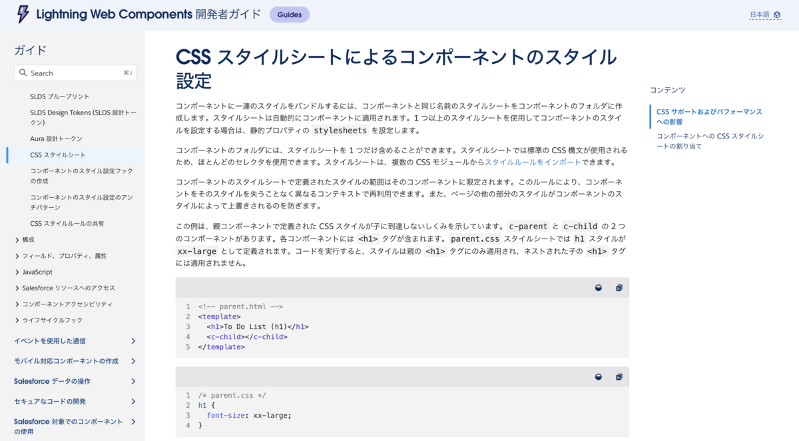Open the 日本語 language selector
Screen dimensions: 799x441
[x=765, y=15]
